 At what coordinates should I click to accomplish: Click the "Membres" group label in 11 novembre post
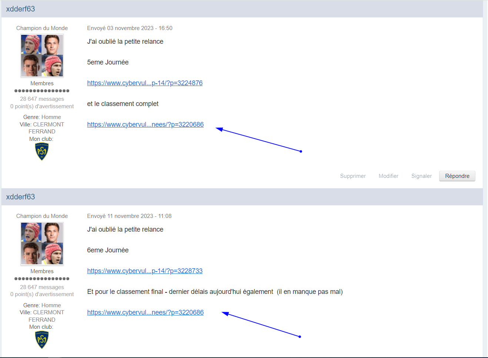click(42, 271)
